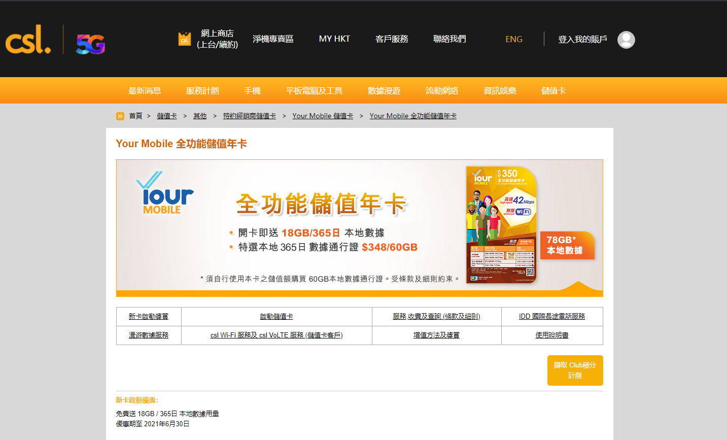
Task: Click the 5G logo icon
Action: click(x=91, y=44)
